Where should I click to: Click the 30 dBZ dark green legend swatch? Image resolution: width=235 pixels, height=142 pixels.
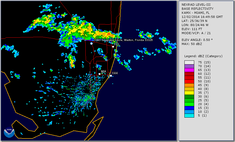coord(189,96)
